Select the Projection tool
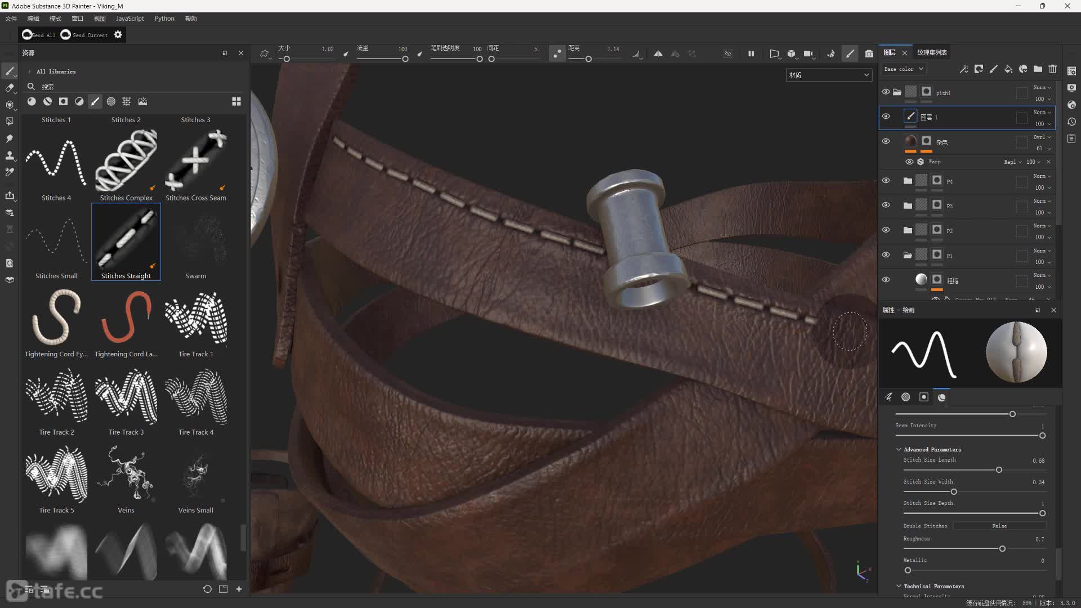The width and height of the screenshot is (1081, 608). pos(10,105)
